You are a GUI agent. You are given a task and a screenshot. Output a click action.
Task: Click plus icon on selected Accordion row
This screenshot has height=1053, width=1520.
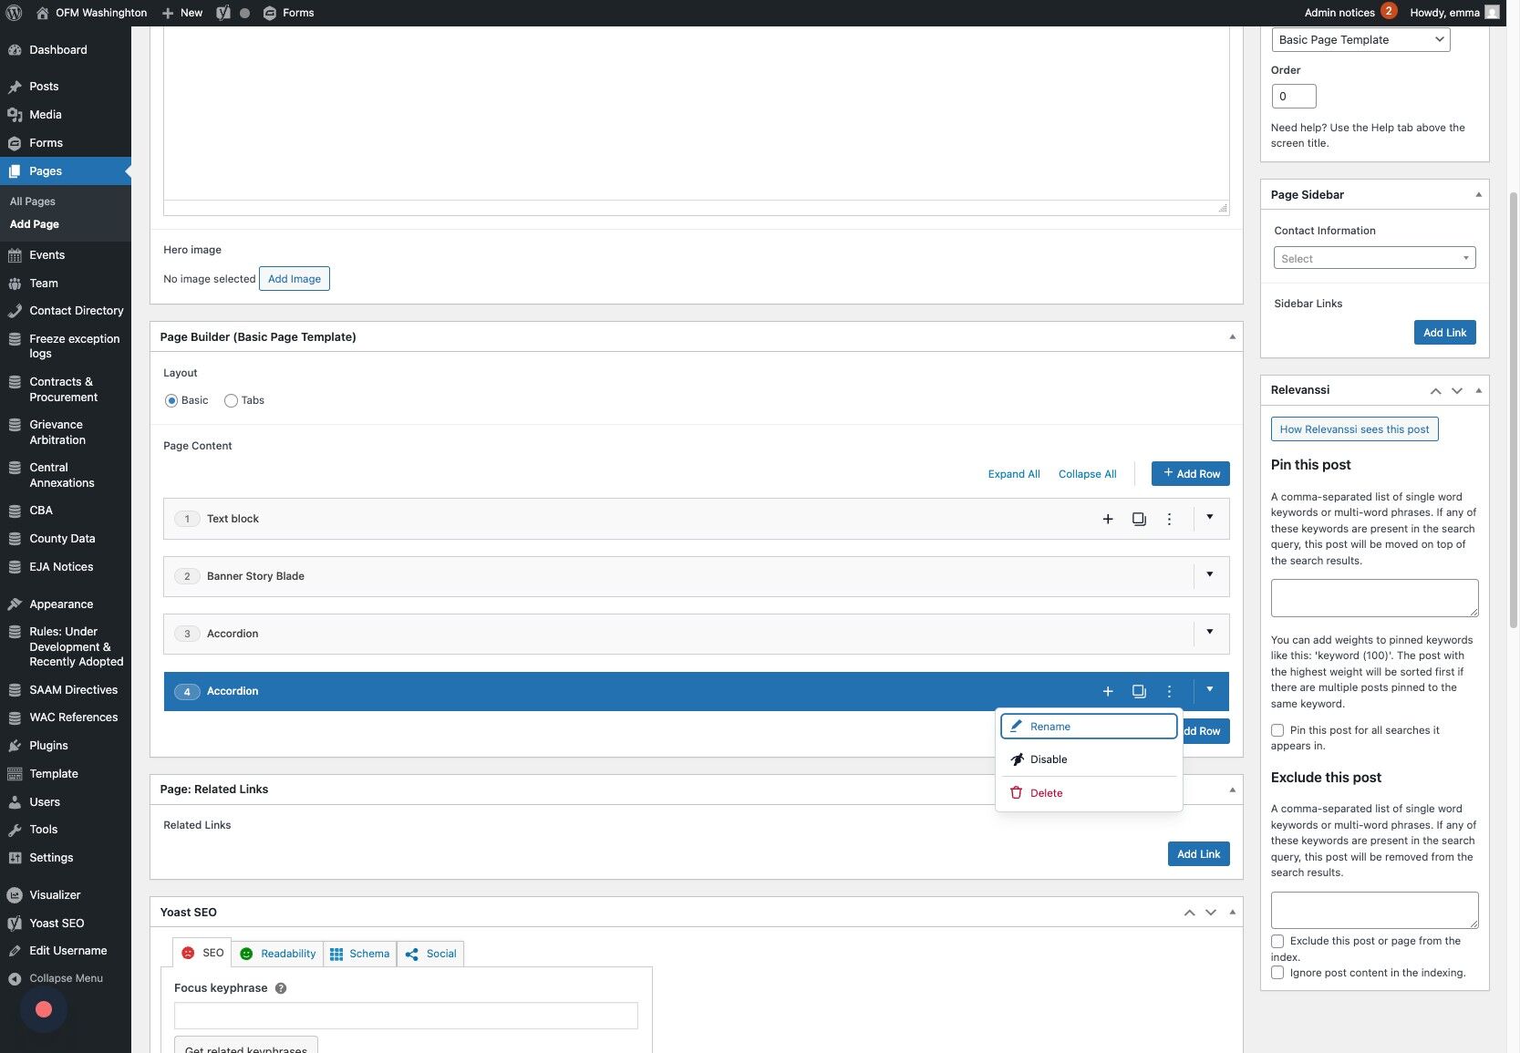point(1108,691)
